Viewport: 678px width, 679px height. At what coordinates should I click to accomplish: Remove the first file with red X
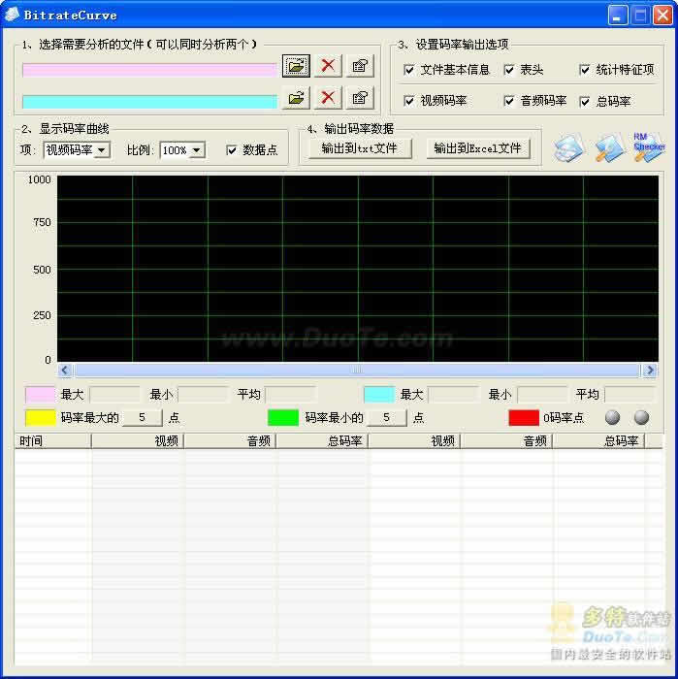[x=328, y=66]
